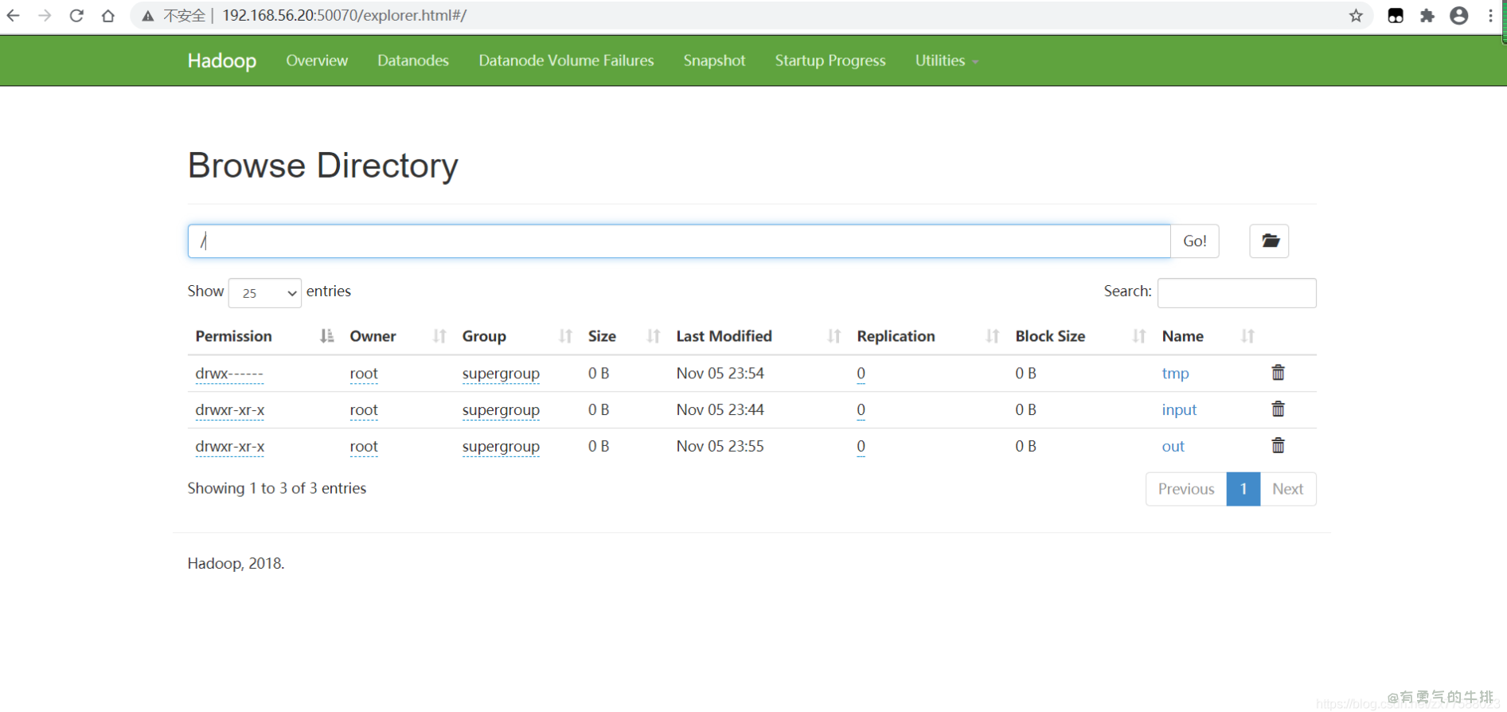This screenshot has width=1507, height=712.
Task: Sort table using the Size column sort icon
Action: [654, 336]
